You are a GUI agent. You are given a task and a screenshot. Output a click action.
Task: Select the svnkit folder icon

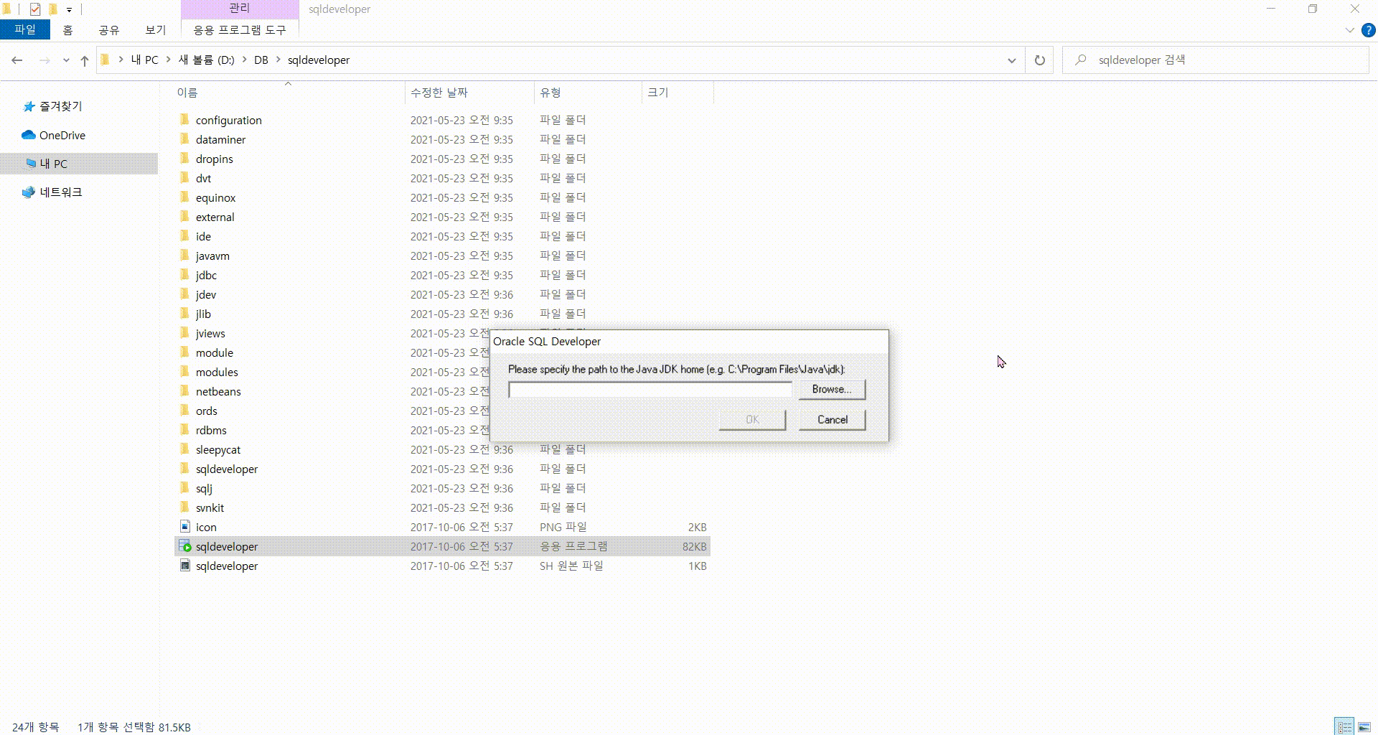(x=185, y=507)
